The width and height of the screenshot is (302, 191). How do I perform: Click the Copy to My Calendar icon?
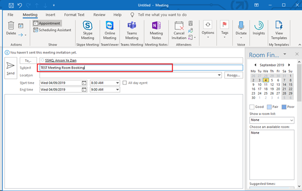21,25
